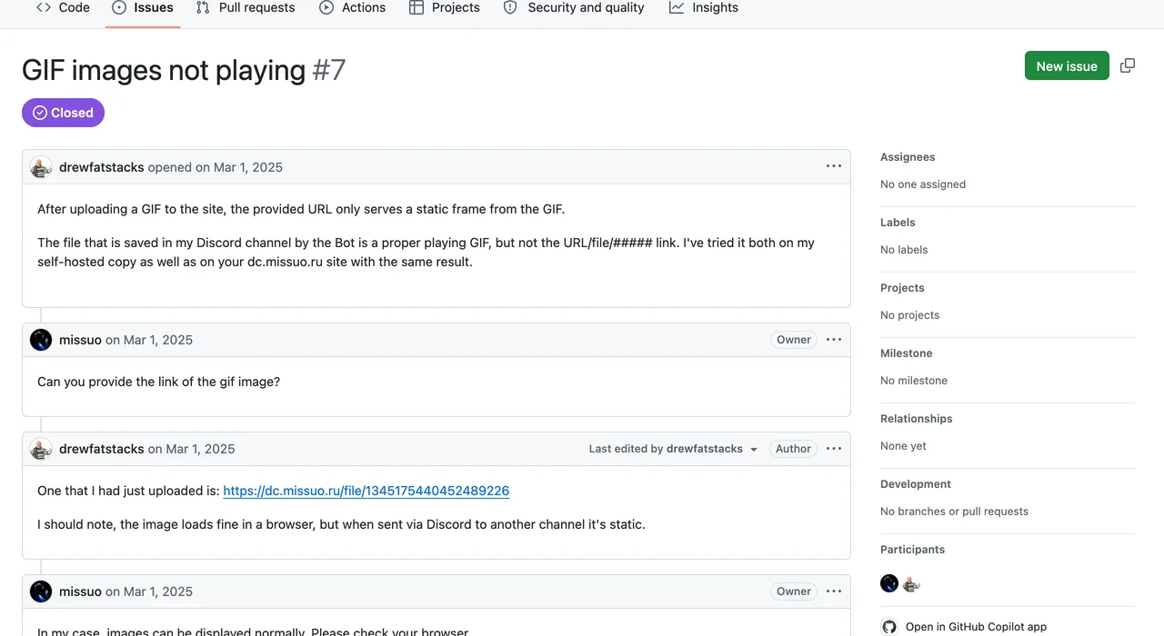Click the issue number #7

point(329,70)
